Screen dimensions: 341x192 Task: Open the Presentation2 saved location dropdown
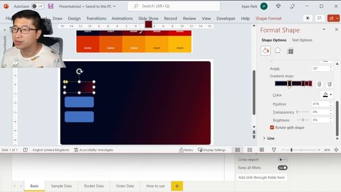point(115,6)
